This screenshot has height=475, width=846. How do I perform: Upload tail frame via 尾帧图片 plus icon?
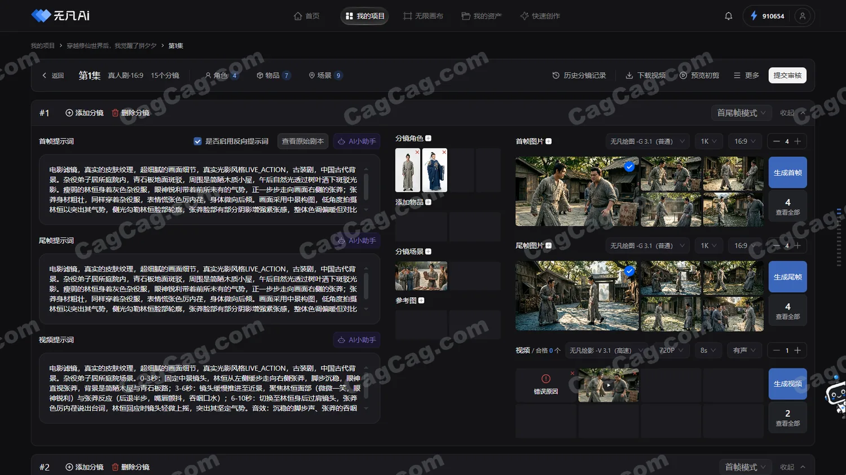click(549, 246)
